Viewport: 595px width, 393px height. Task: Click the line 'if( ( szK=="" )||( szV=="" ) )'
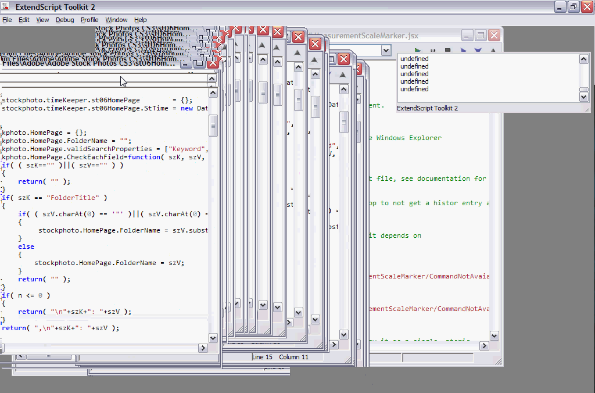pos(63,165)
